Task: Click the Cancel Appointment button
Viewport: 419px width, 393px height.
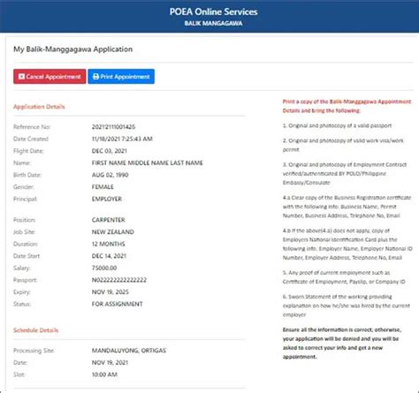Action: tap(50, 77)
